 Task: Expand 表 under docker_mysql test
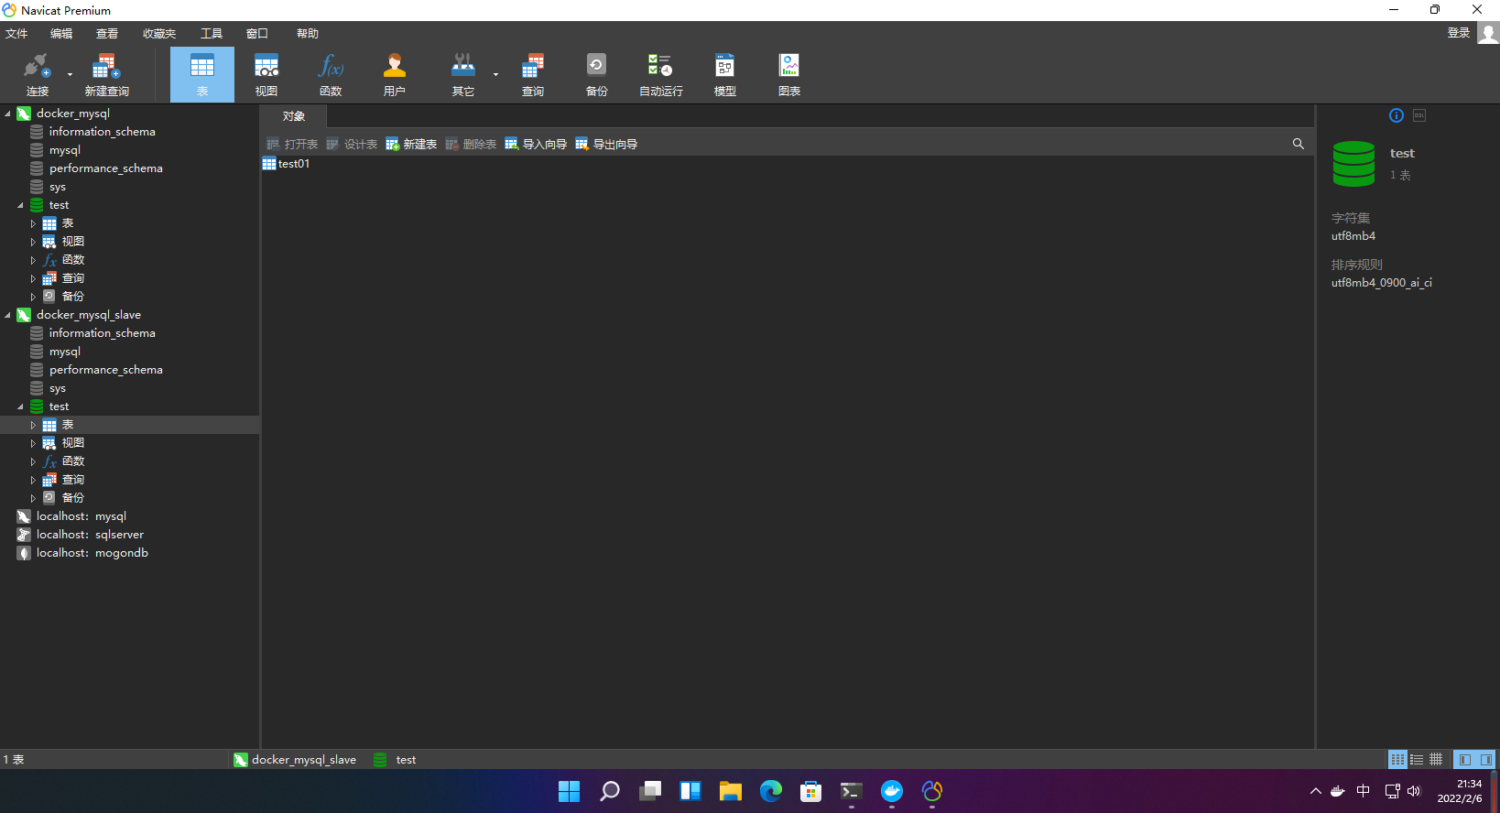(33, 223)
